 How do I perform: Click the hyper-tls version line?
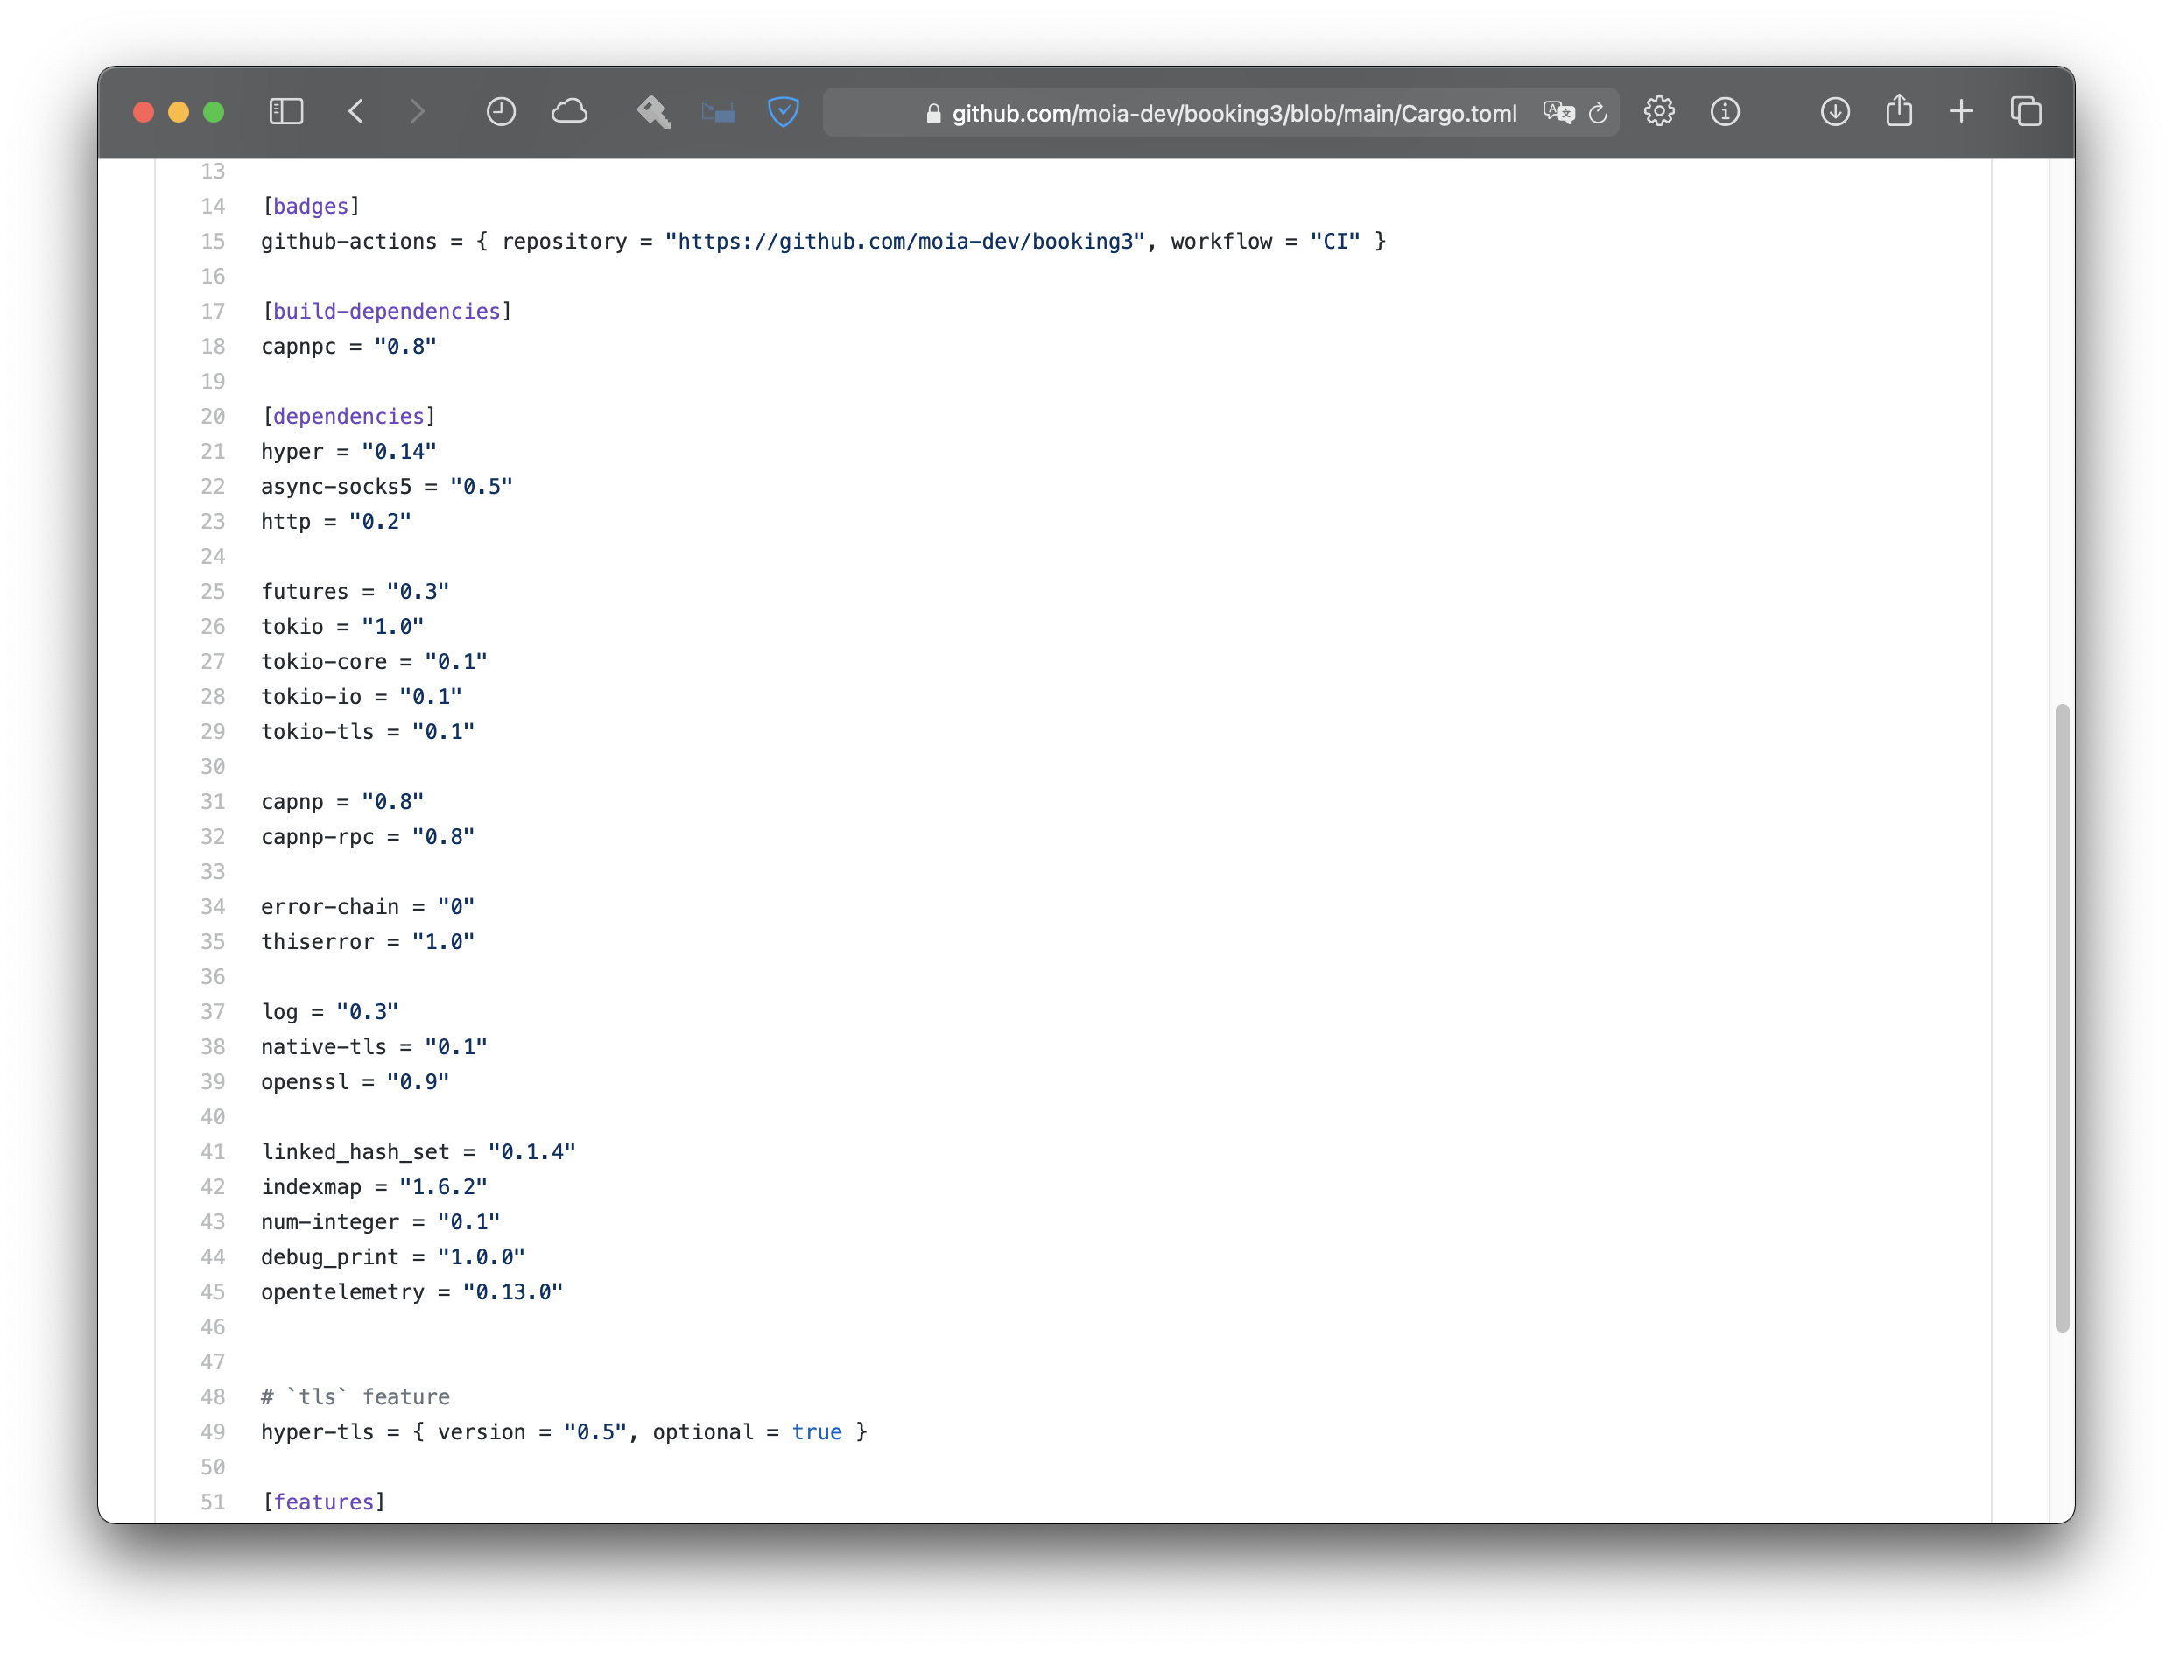pyautogui.click(x=564, y=1431)
